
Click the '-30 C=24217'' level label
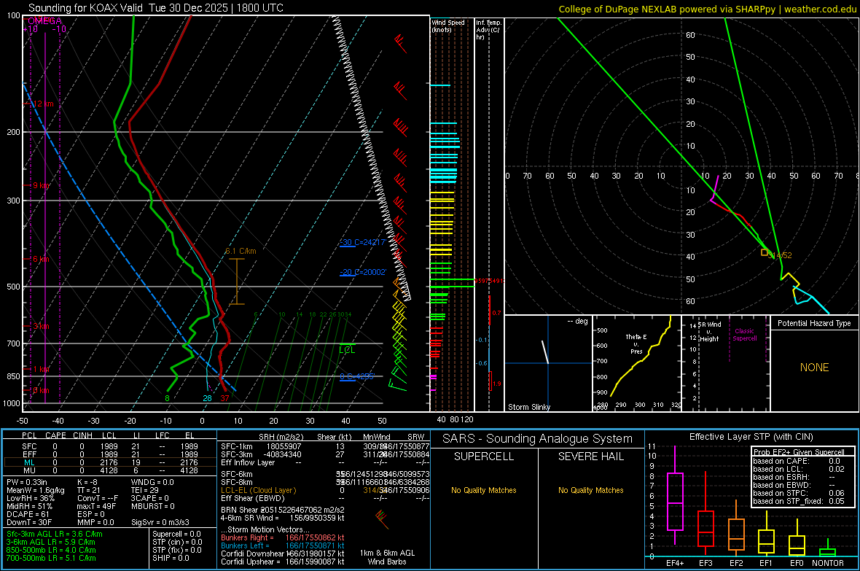click(x=363, y=242)
